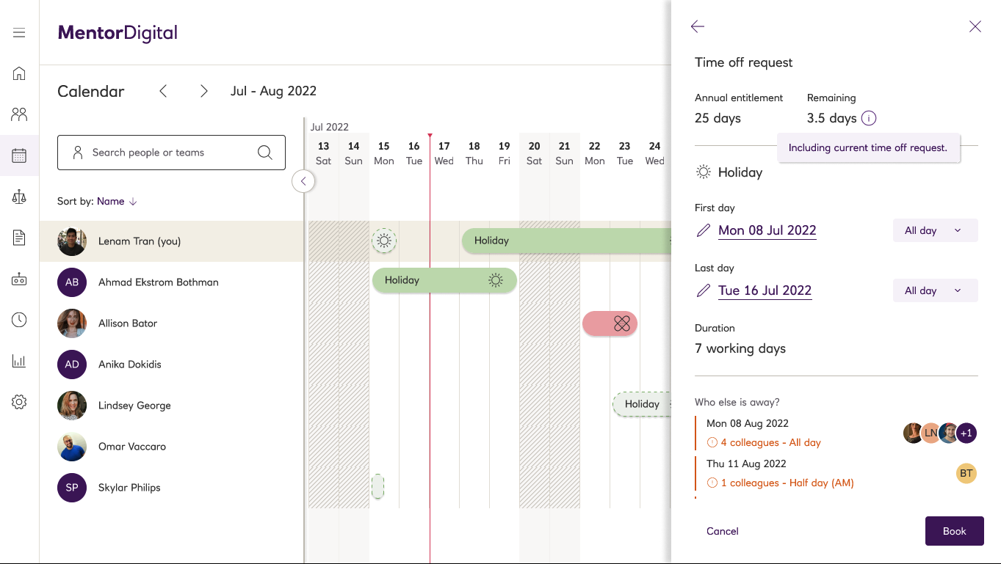Click the MentorDigital logo
The width and height of the screenshot is (1001, 564).
click(118, 33)
